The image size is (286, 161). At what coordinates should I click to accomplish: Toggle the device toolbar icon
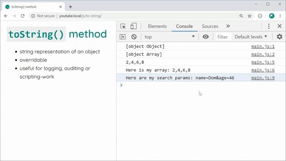tap(134, 26)
